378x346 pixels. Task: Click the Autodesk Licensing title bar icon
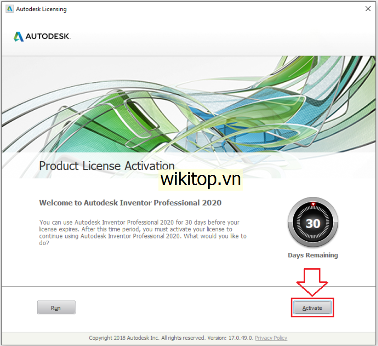(10, 9)
